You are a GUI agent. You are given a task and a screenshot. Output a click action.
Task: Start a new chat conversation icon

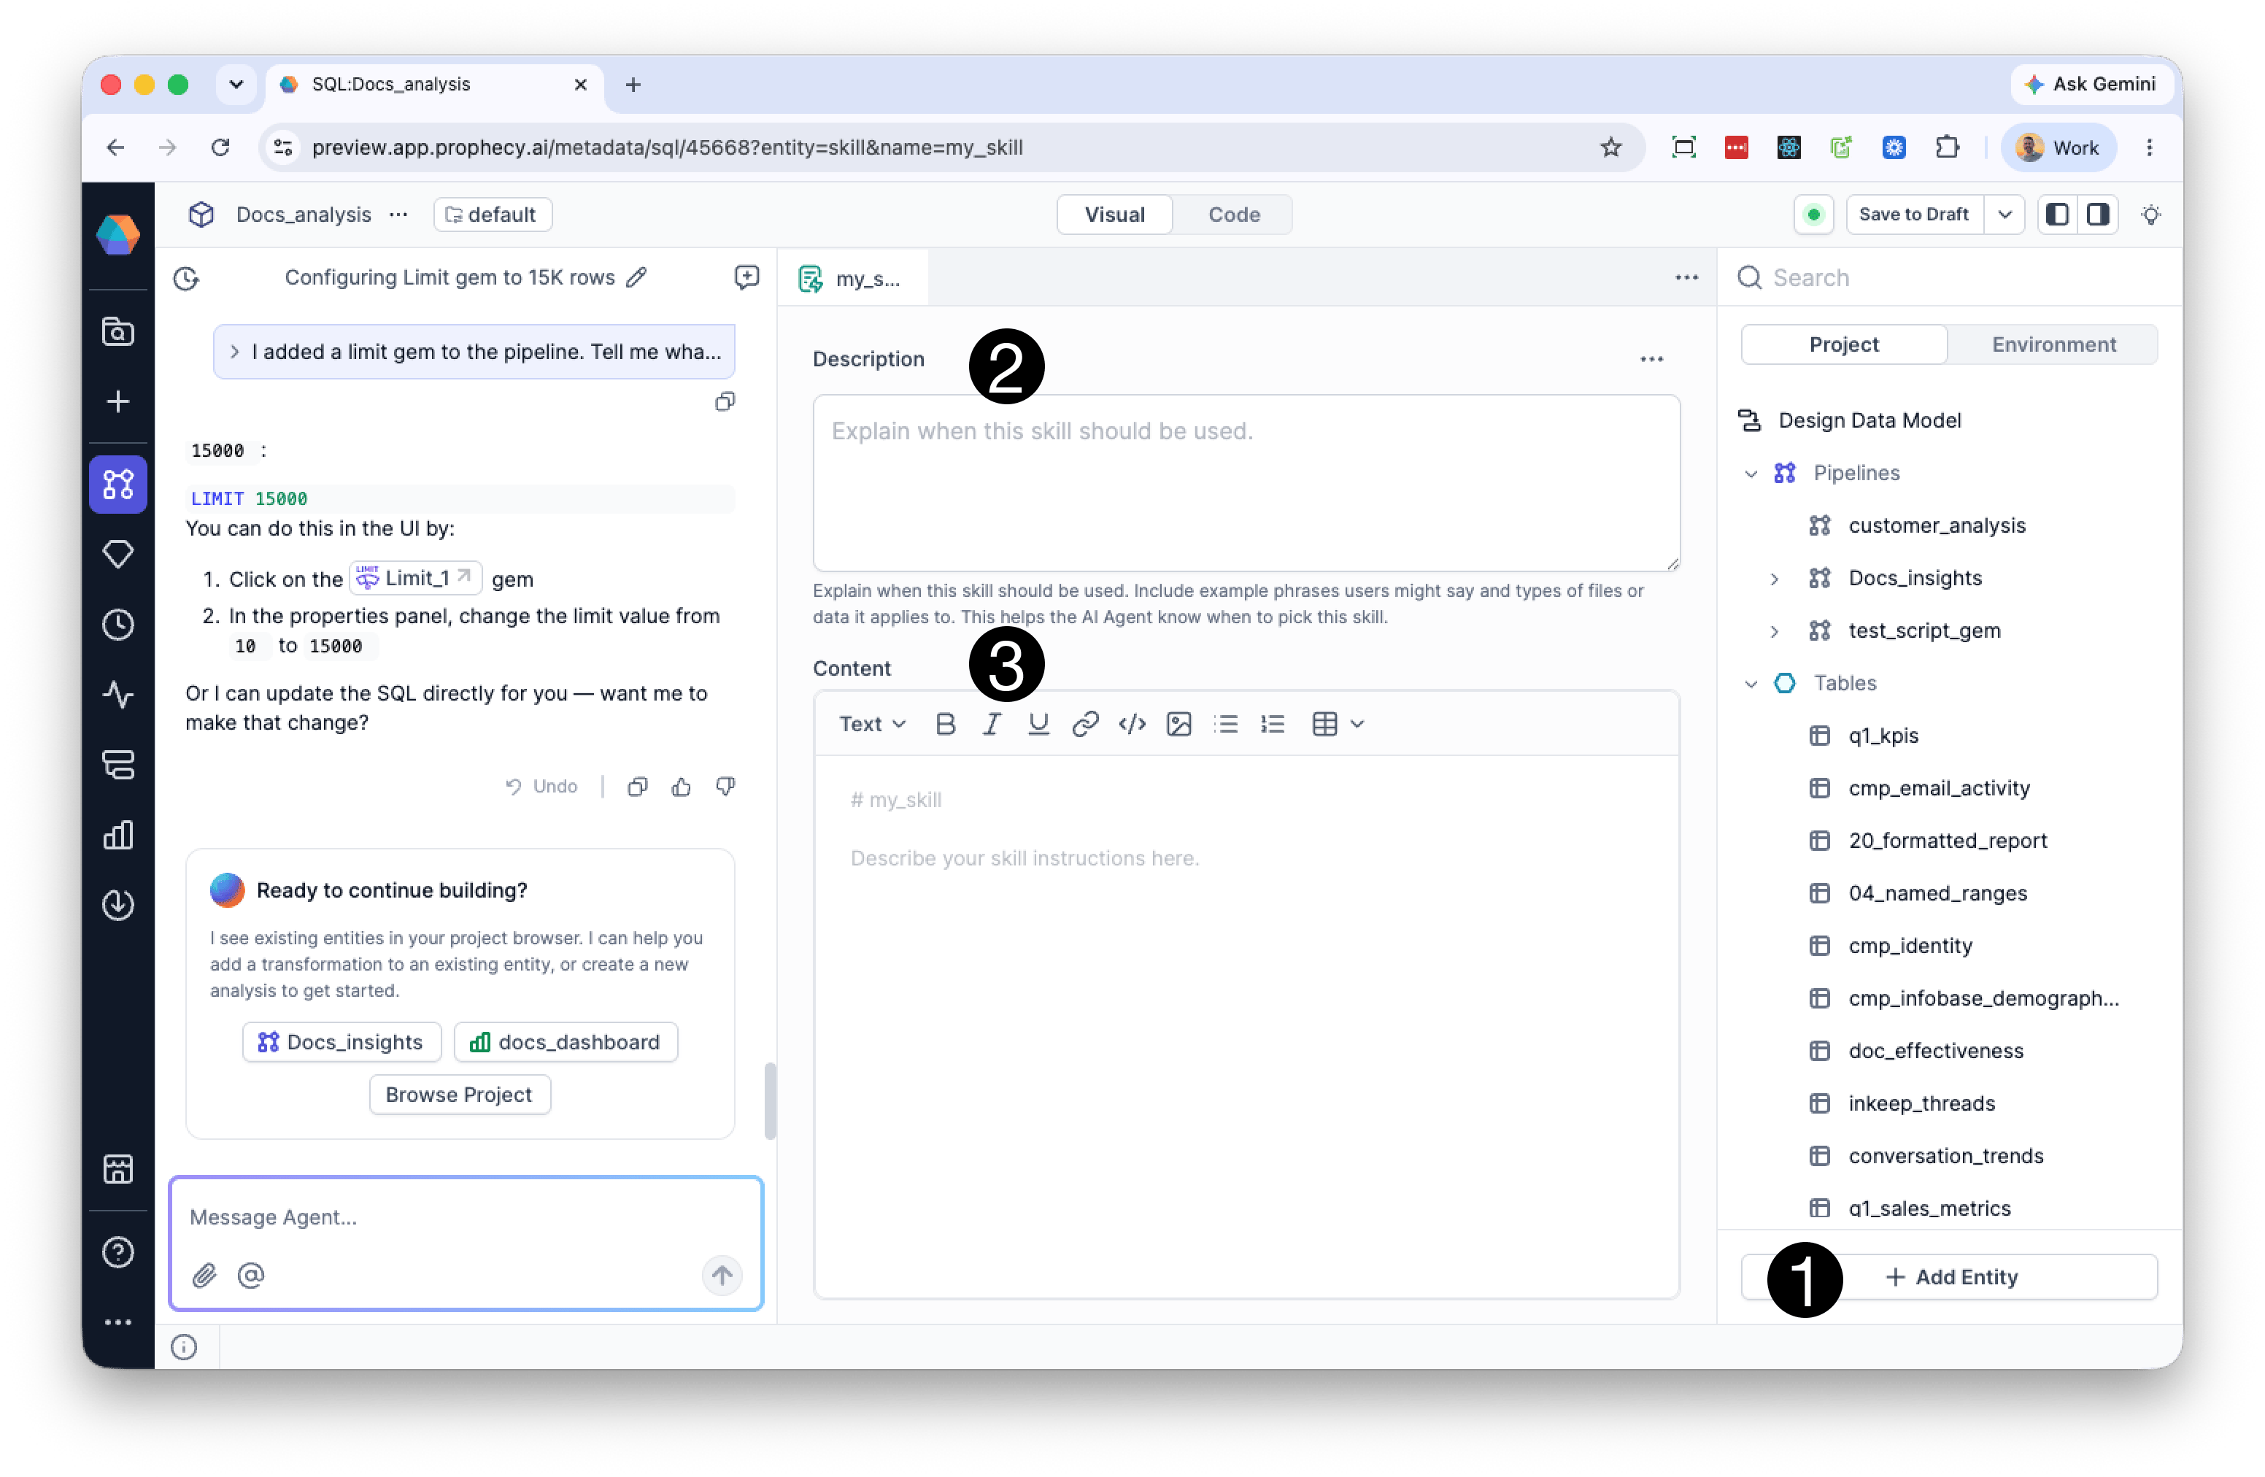click(747, 277)
